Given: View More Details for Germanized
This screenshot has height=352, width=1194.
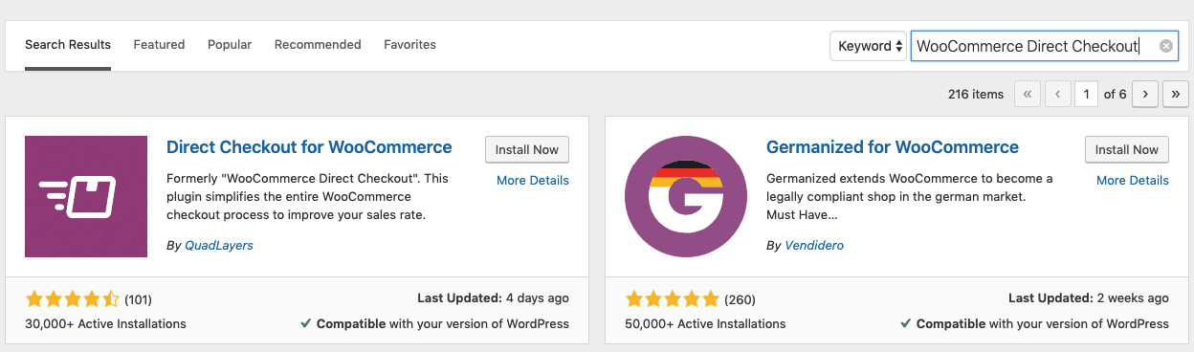Looking at the screenshot, I should click(1133, 180).
